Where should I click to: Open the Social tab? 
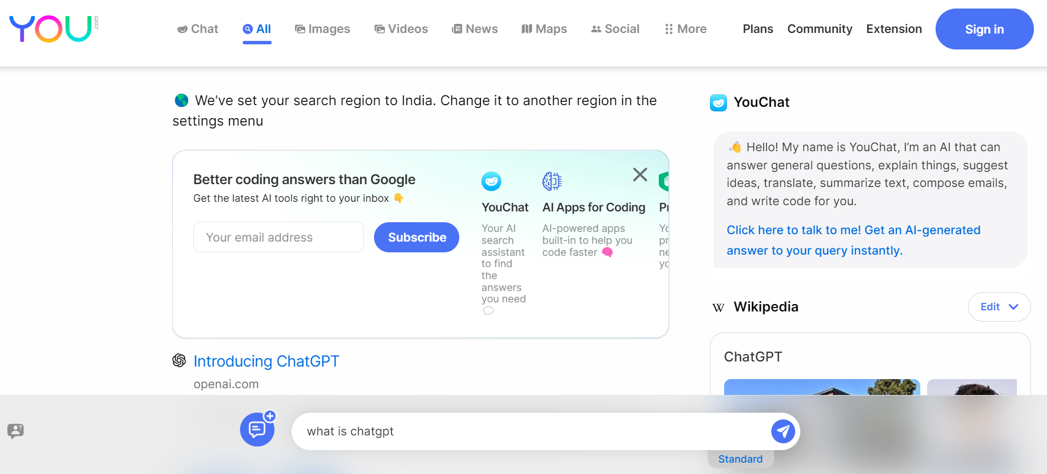pos(615,29)
